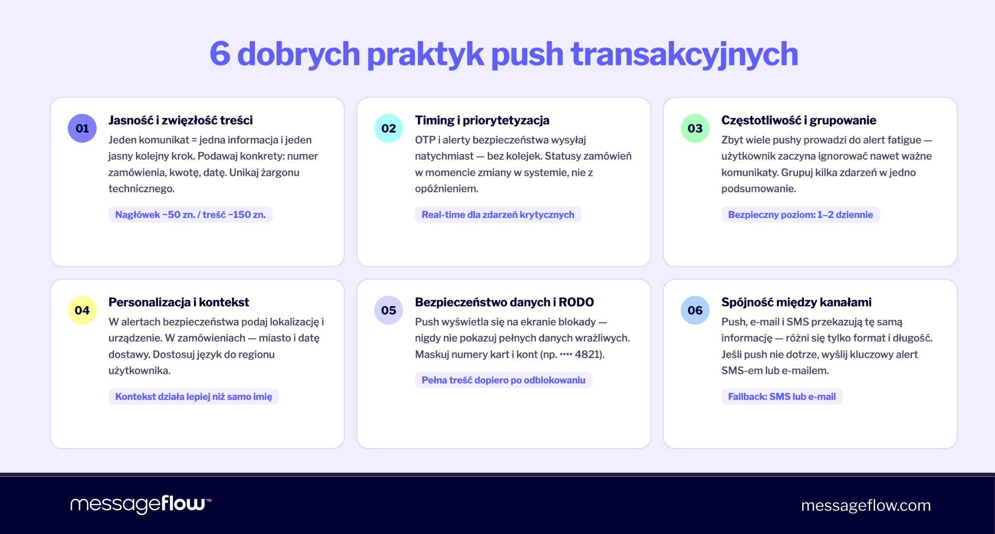
Task: Open the messageflow.com link
Action: click(866, 505)
